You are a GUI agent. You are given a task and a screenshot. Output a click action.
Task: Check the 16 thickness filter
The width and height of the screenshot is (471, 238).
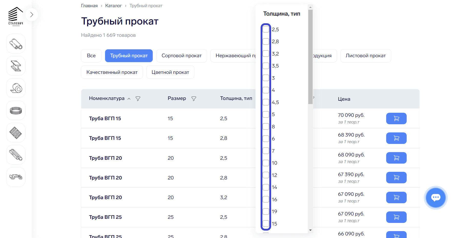click(x=266, y=199)
